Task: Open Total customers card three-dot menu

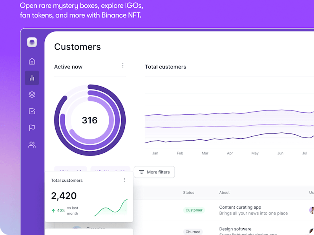Action: 124,180
